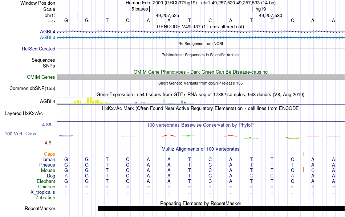Click the 49,257,525 position marker
Viewport: 345px width, 217px height.
167,15
